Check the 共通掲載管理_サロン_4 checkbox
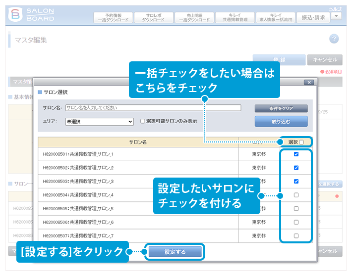Screen dimensions: 352x277 point(296,195)
